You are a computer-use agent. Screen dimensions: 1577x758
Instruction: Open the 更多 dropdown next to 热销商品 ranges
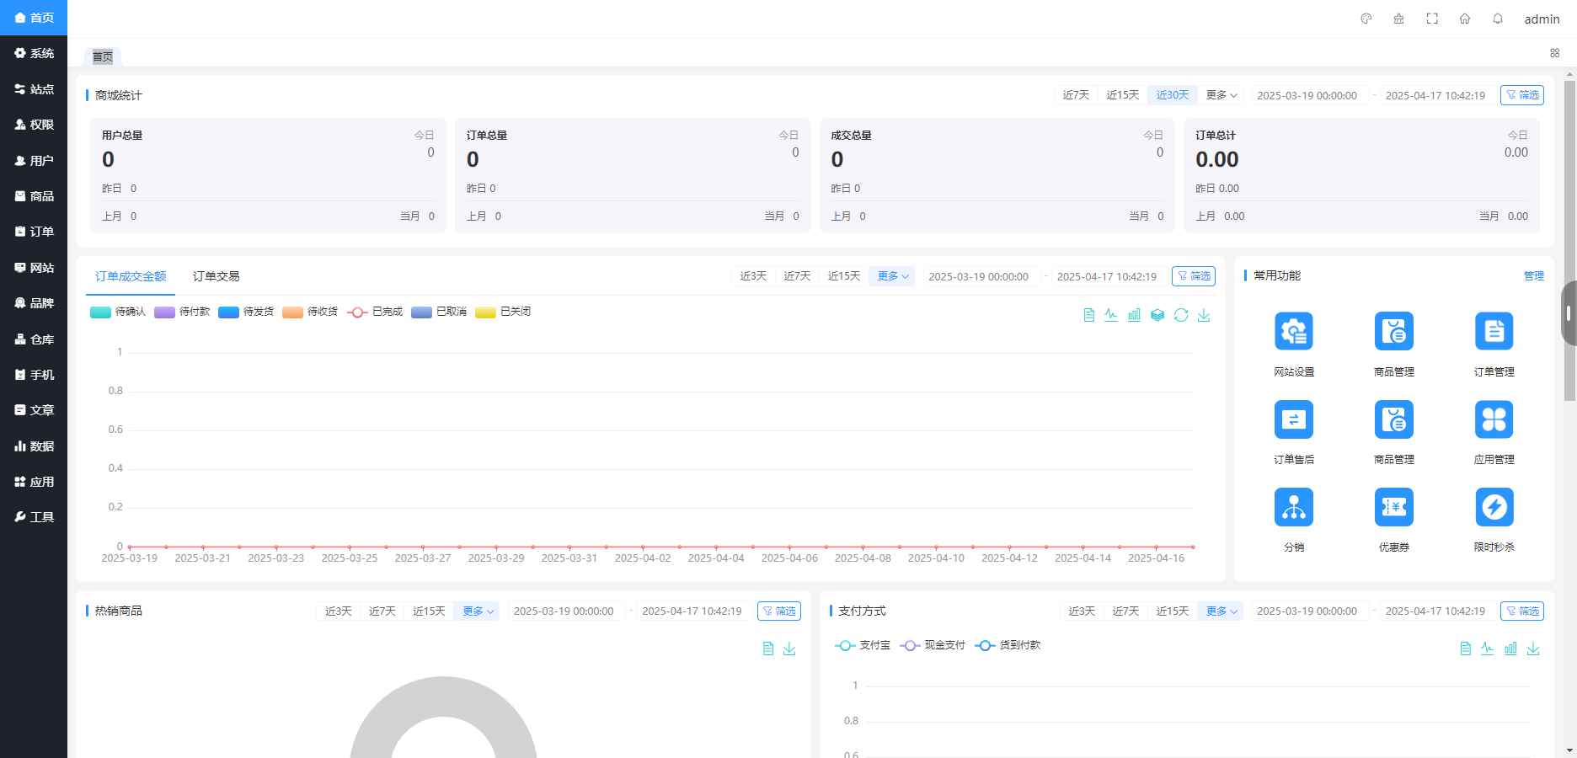[x=475, y=611]
